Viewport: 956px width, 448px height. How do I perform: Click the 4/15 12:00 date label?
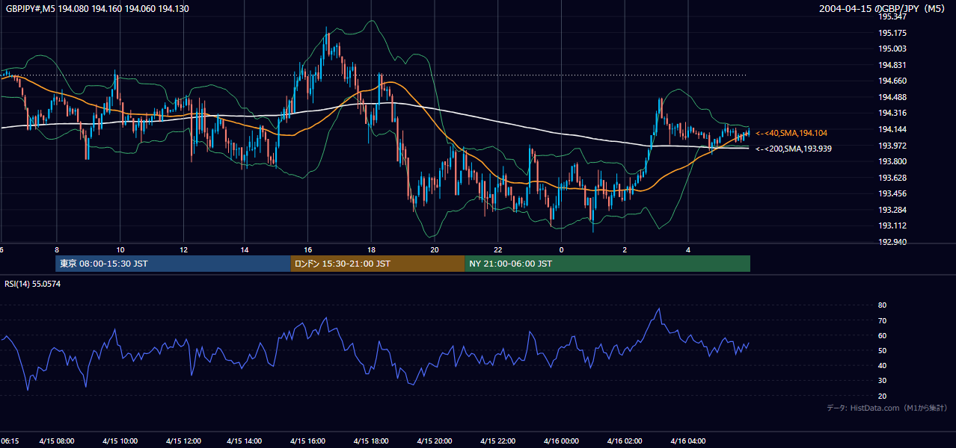[x=183, y=441]
